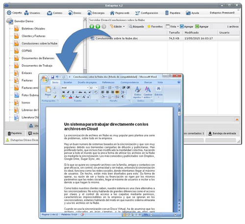The width and height of the screenshot is (245, 224).
Task: Toggle bold N in Word ribbon
Action: 64,92
